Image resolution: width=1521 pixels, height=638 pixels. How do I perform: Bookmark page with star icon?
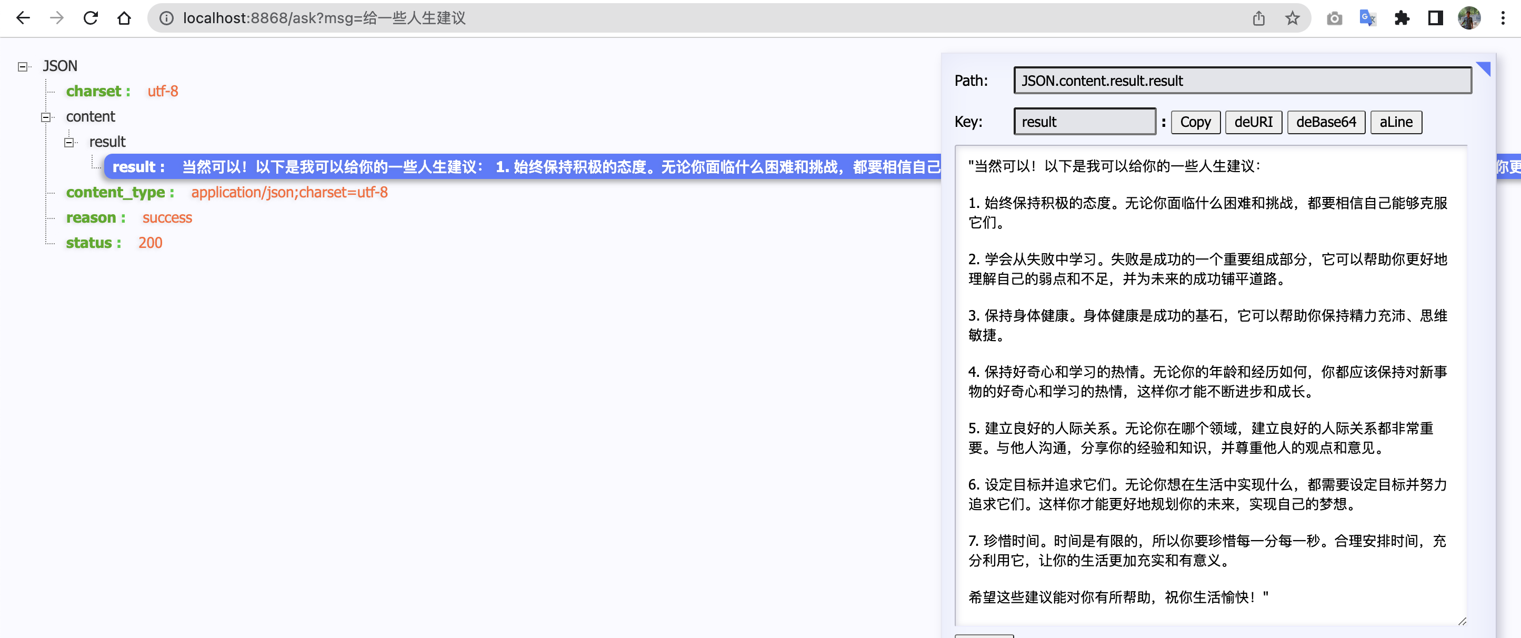1292,18
